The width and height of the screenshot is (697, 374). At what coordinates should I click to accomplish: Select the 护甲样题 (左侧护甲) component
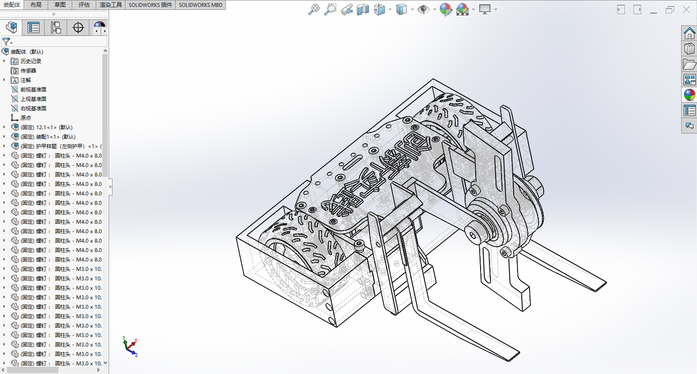point(56,146)
